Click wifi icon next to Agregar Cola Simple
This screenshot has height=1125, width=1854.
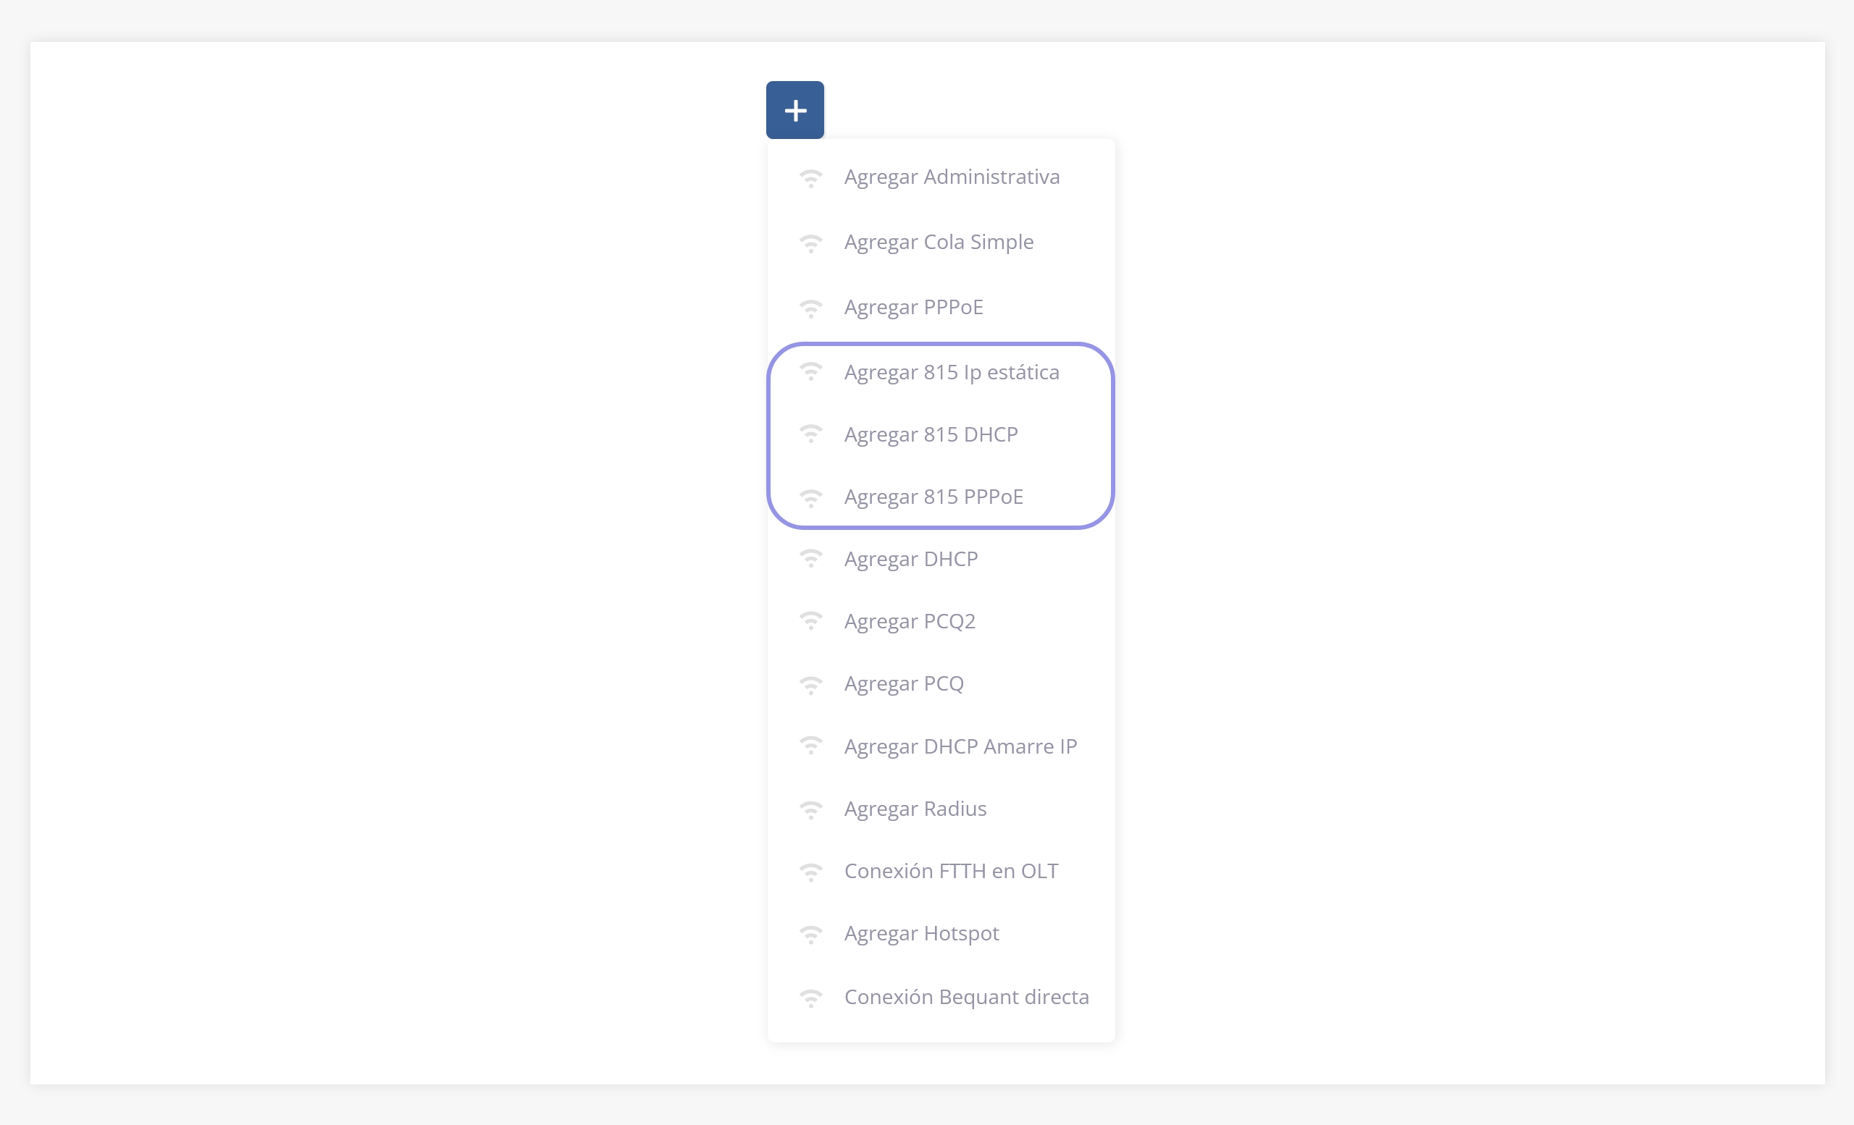click(810, 244)
